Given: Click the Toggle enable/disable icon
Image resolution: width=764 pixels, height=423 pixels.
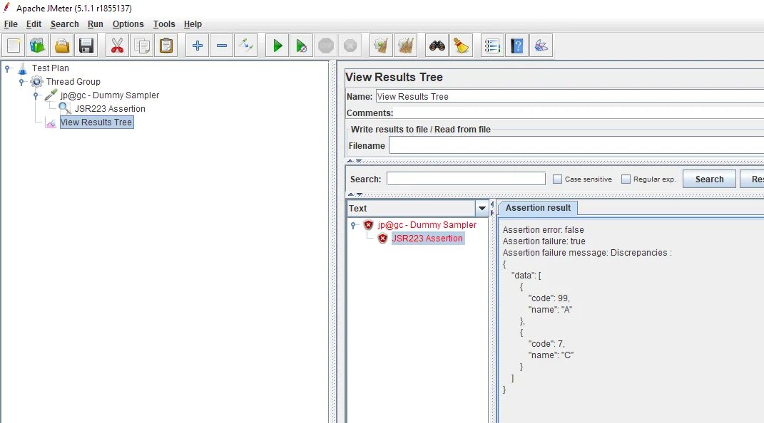Looking at the screenshot, I should click(246, 46).
